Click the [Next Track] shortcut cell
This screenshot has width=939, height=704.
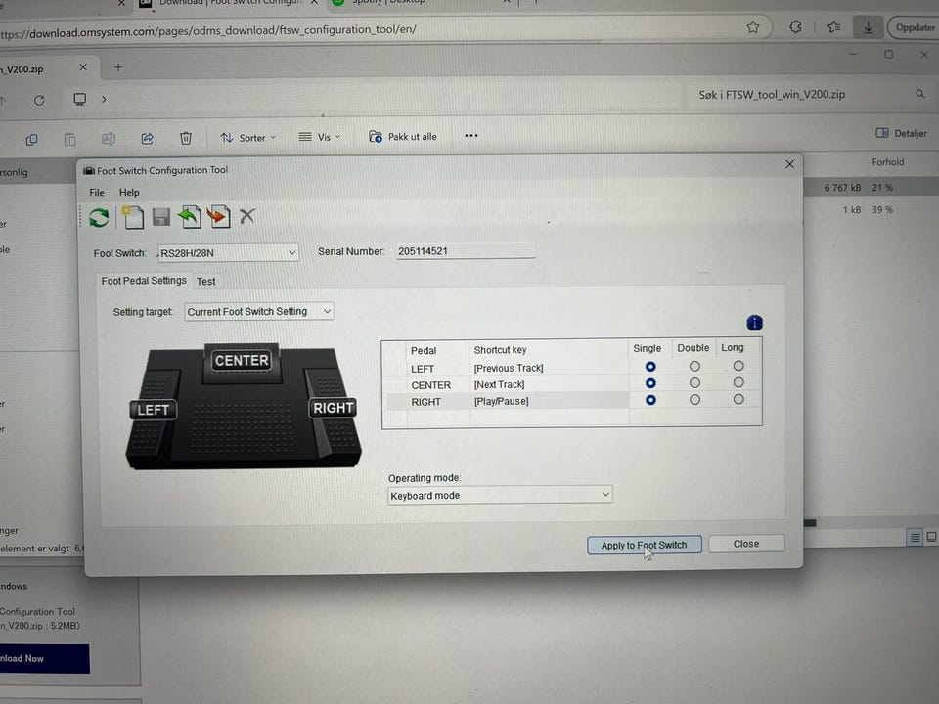tap(499, 384)
